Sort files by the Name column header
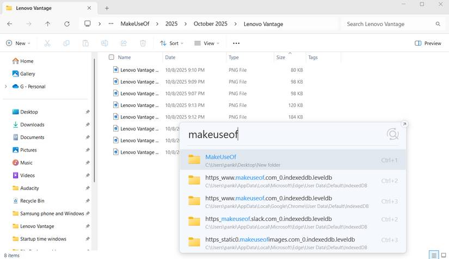 124,58
